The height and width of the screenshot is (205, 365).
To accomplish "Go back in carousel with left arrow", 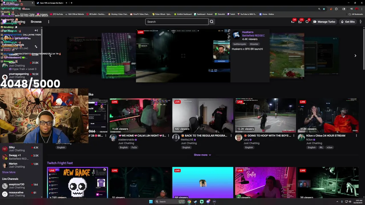I will (x=50, y=56).
